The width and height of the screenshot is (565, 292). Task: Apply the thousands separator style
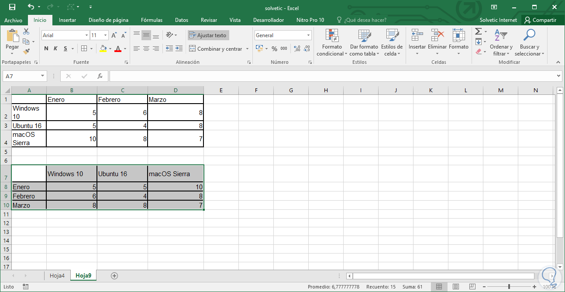(x=284, y=49)
